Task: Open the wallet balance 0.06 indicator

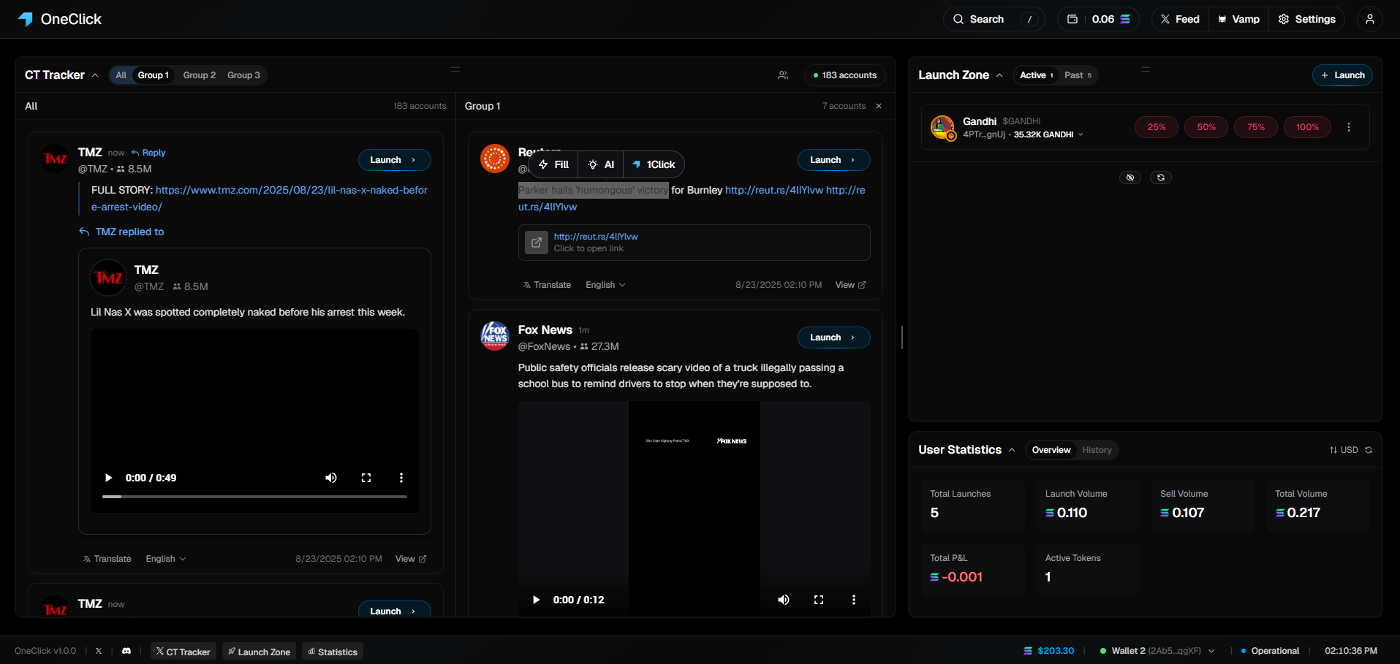Action: click(1098, 19)
